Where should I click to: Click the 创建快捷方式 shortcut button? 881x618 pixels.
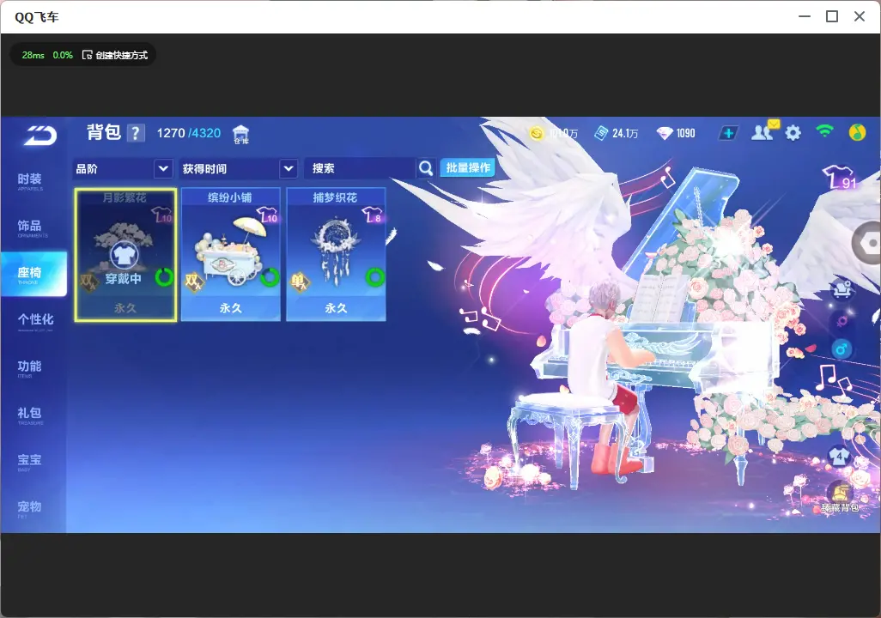pos(115,55)
